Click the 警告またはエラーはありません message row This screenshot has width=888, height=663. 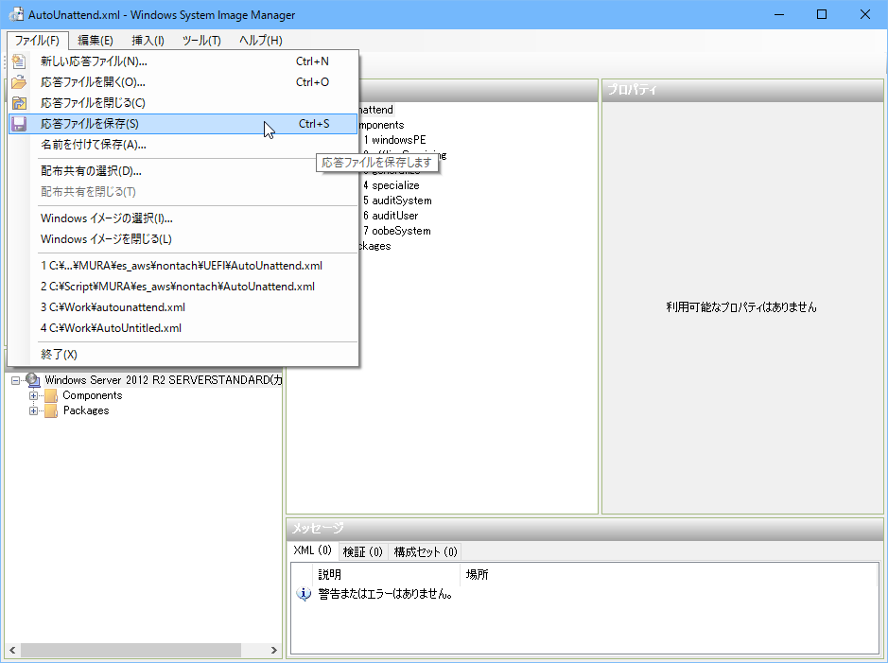[x=385, y=594]
